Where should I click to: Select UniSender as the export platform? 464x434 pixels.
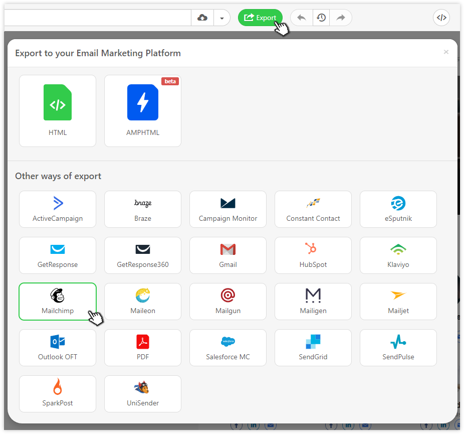coord(143,394)
